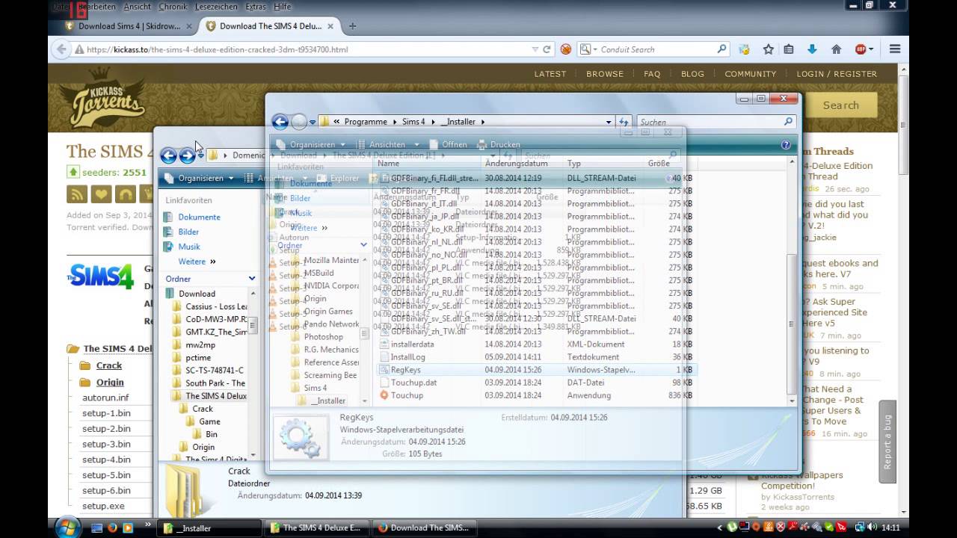Select Musik in Linkfavoriten
957x538 pixels.
188,247
